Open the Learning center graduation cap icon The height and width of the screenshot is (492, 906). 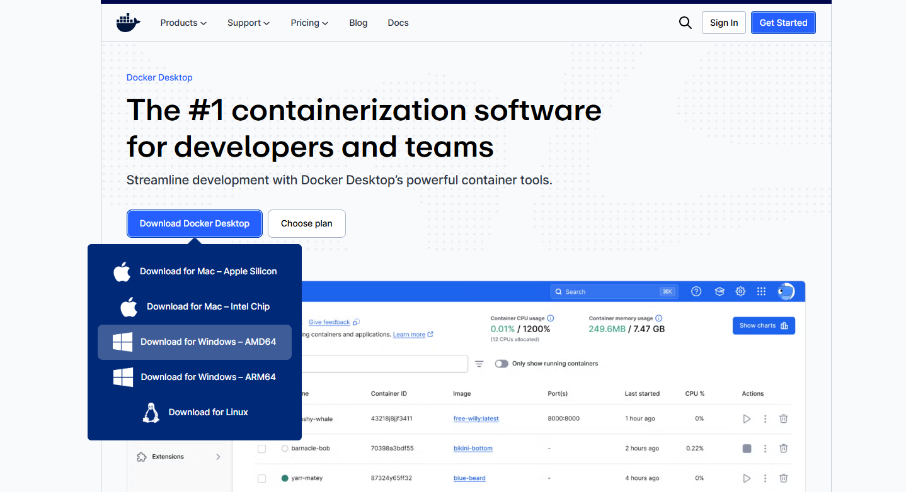point(720,291)
